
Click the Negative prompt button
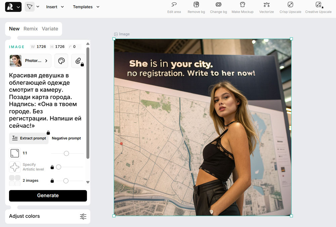coord(66,138)
